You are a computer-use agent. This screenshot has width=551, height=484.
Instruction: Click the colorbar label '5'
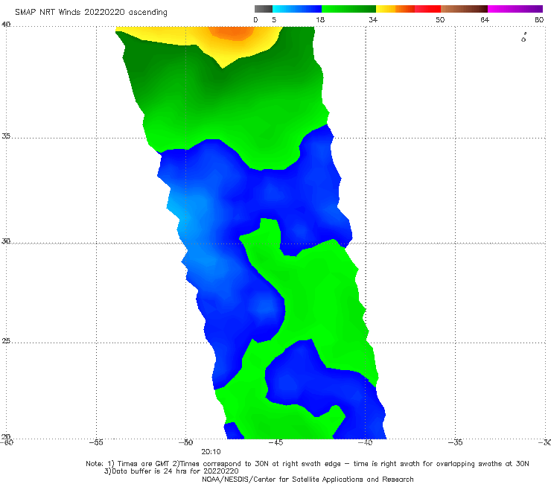click(274, 19)
